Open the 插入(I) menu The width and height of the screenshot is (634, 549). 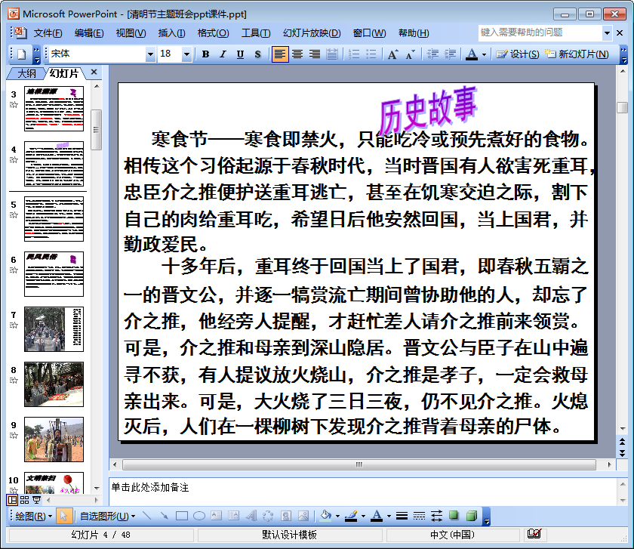click(171, 33)
